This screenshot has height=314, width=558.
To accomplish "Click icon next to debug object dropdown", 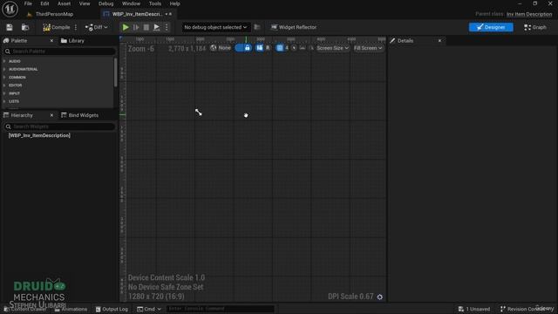I will [257, 27].
